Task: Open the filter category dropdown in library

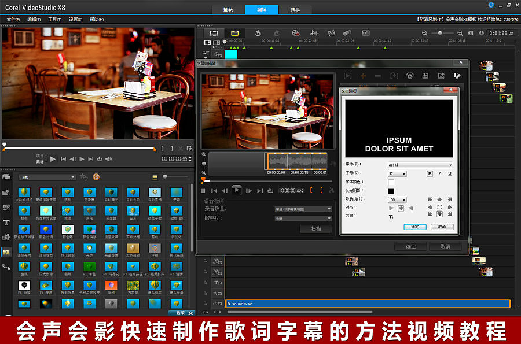Action: point(47,177)
